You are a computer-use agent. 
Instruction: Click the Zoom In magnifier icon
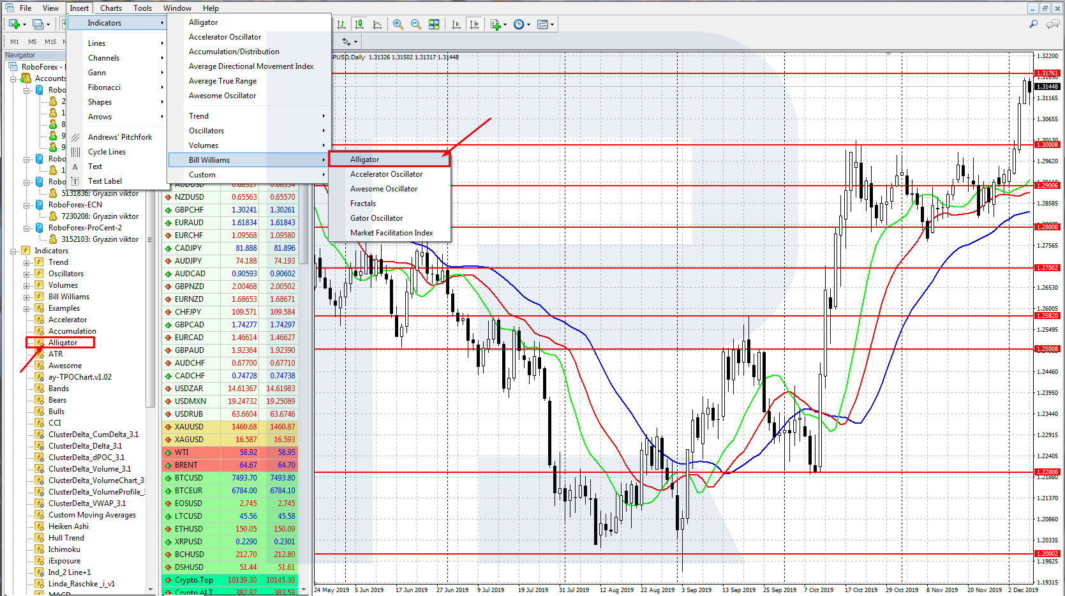click(398, 24)
